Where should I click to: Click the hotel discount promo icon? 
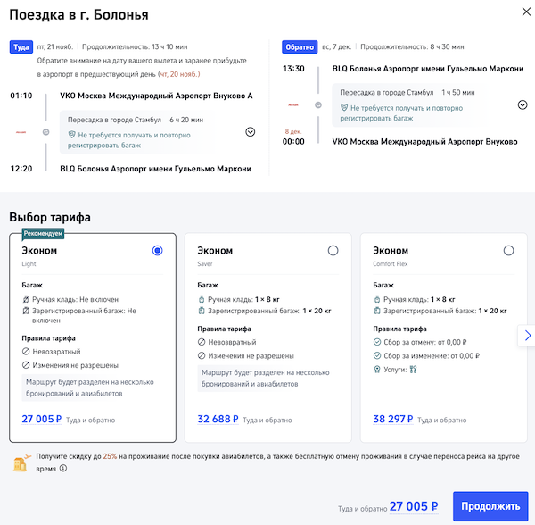click(20, 461)
